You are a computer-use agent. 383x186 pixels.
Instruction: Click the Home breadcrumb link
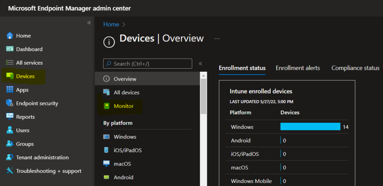click(x=111, y=24)
